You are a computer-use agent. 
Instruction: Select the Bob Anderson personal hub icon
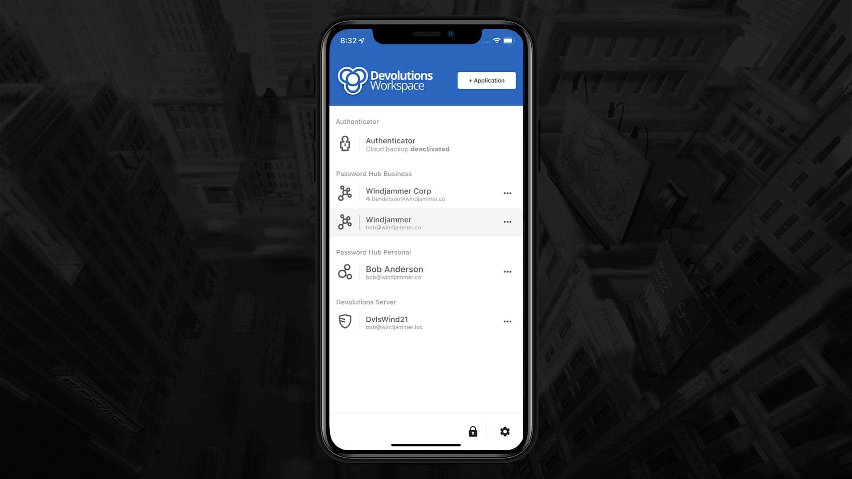345,271
